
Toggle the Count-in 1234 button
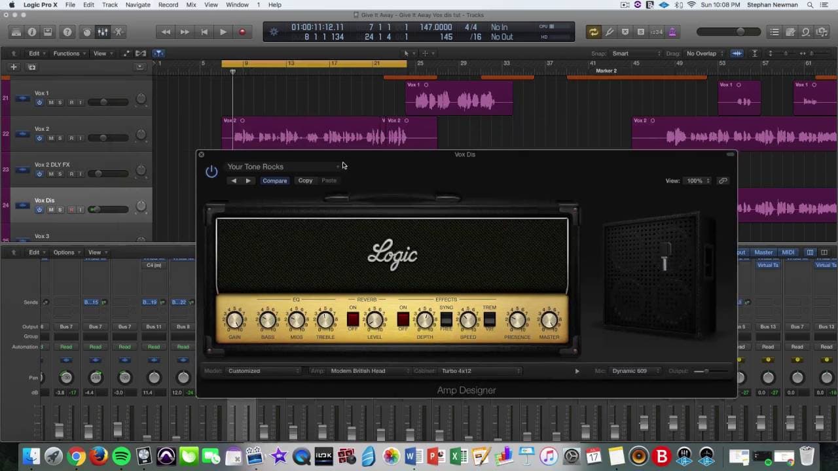(x=657, y=31)
